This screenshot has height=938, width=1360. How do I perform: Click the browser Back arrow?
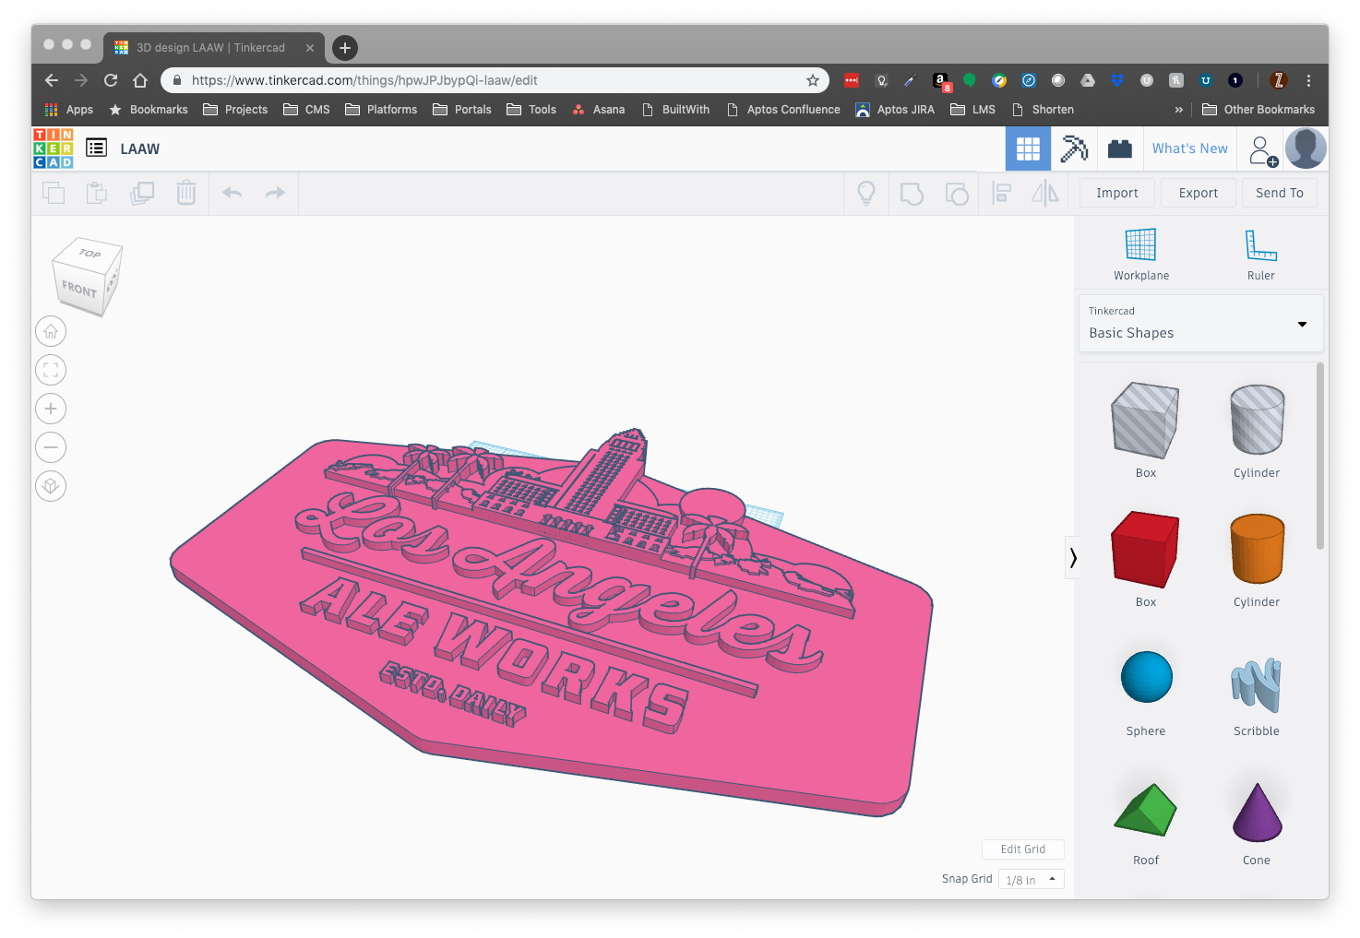[x=52, y=80]
